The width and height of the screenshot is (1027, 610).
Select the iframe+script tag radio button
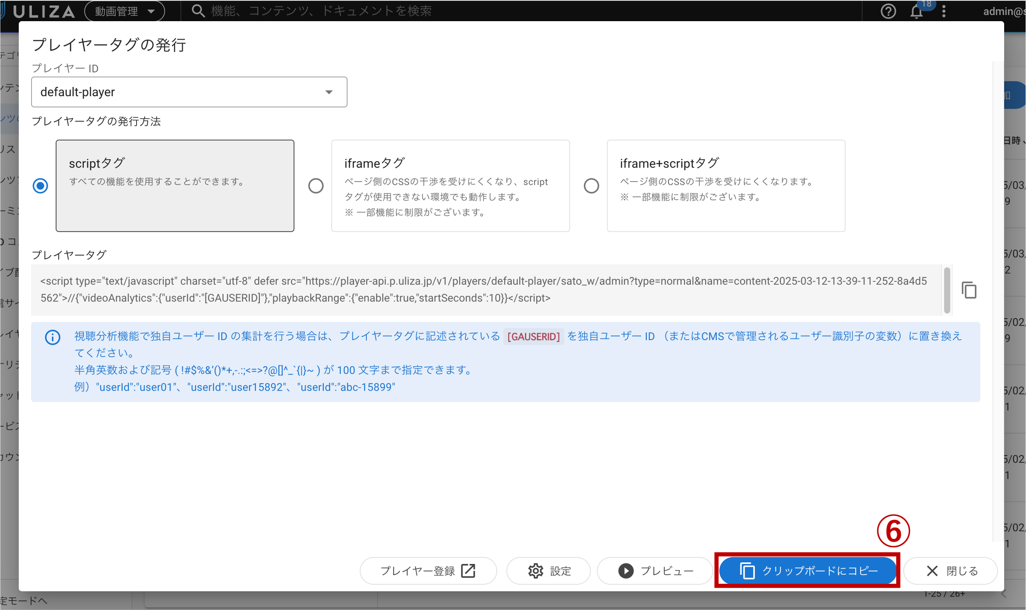click(x=591, y=186)
